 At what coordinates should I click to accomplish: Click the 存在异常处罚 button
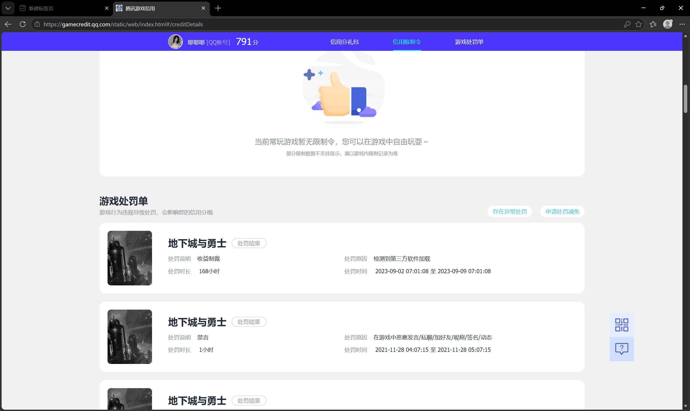(x=510, y=212)
